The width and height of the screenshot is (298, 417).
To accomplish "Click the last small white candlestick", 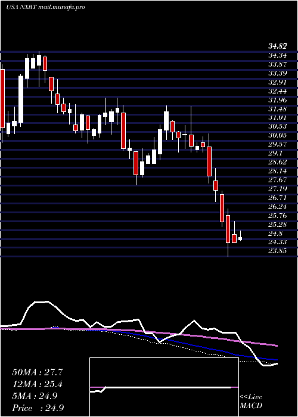I will (x=240, y=238).
